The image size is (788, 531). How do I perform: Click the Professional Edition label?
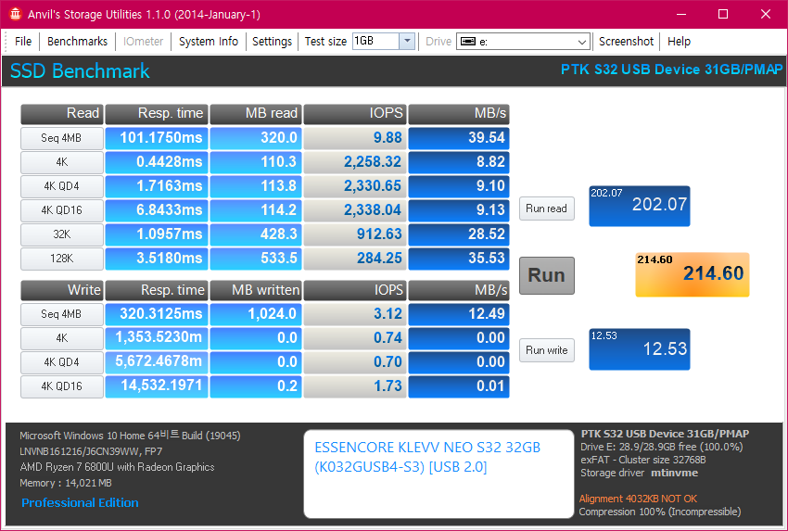(80, 503)
